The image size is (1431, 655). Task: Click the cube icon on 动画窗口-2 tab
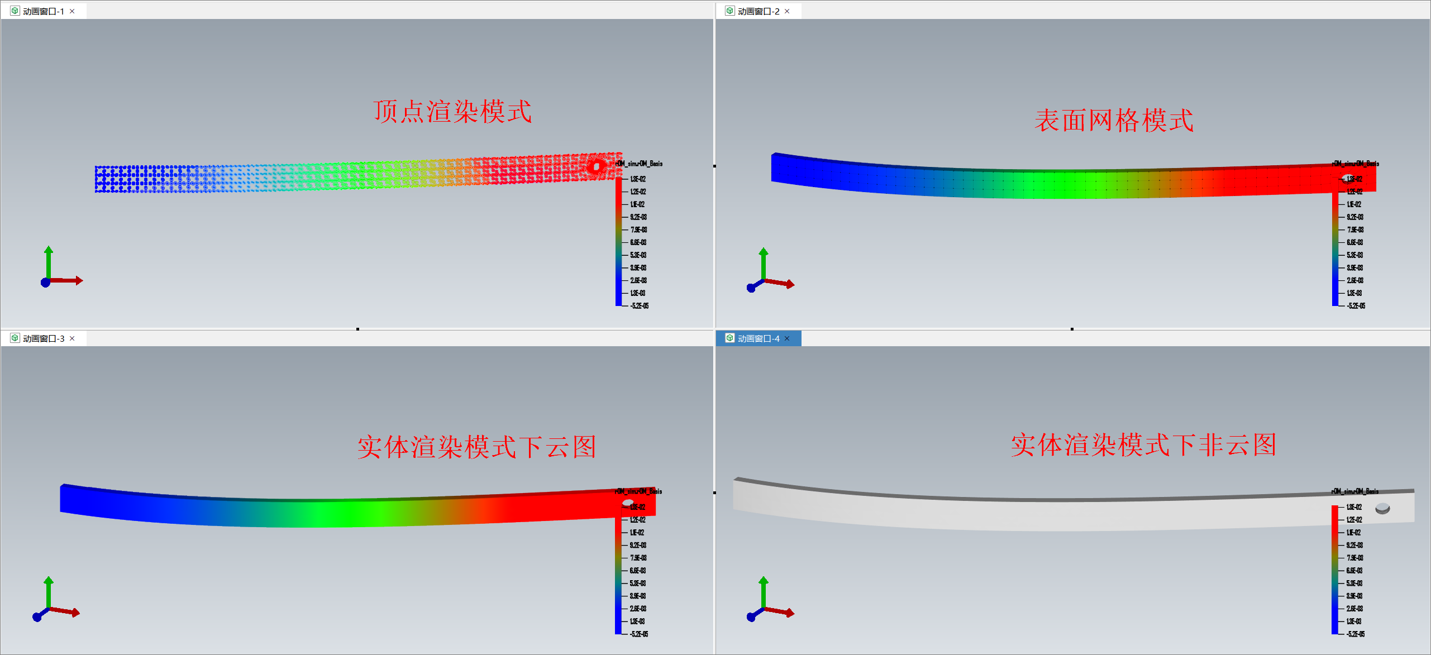pos(730,11)
